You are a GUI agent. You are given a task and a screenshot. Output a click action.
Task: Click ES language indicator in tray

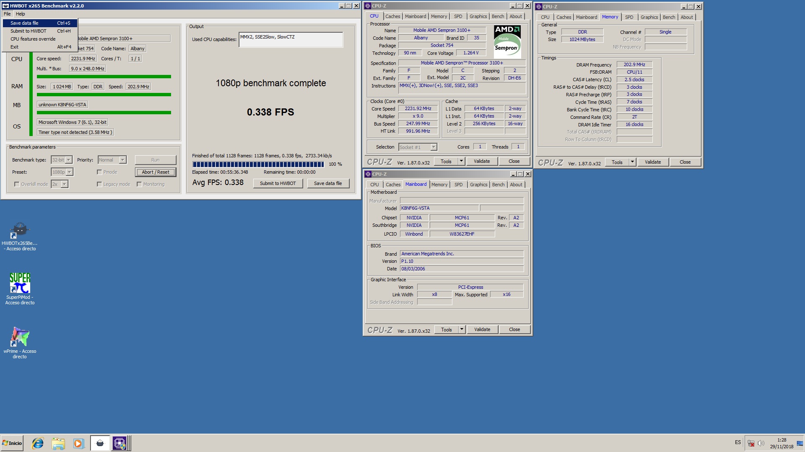(737, 442)
